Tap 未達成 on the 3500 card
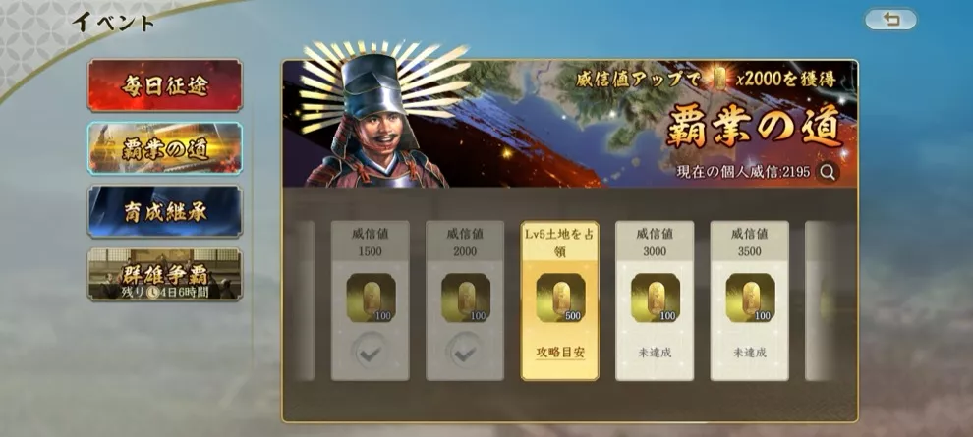 pyautogui.click(x=750, y=353)
